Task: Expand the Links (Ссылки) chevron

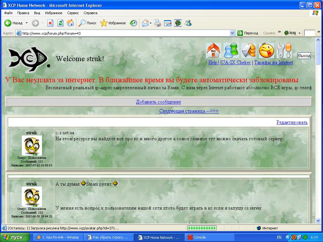Action: pyautogui.click(x=279, y=32)
